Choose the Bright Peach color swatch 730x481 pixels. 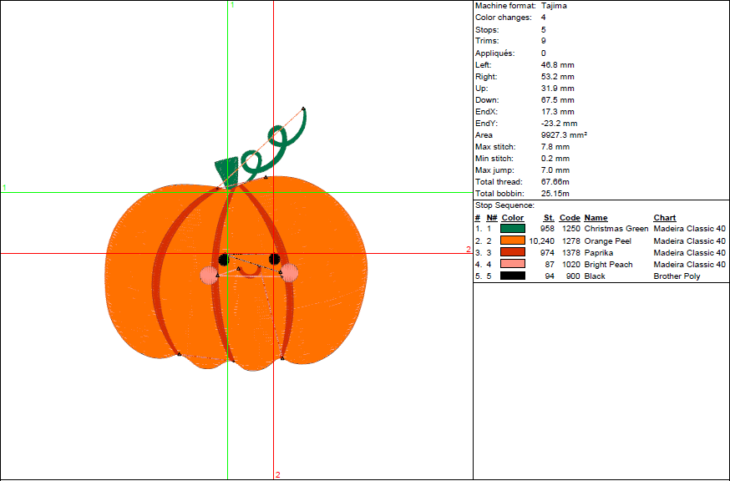click(x=513, y=264)
